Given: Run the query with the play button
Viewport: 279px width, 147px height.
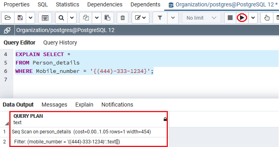Looking at the screenshot, I should coord(242,18).
